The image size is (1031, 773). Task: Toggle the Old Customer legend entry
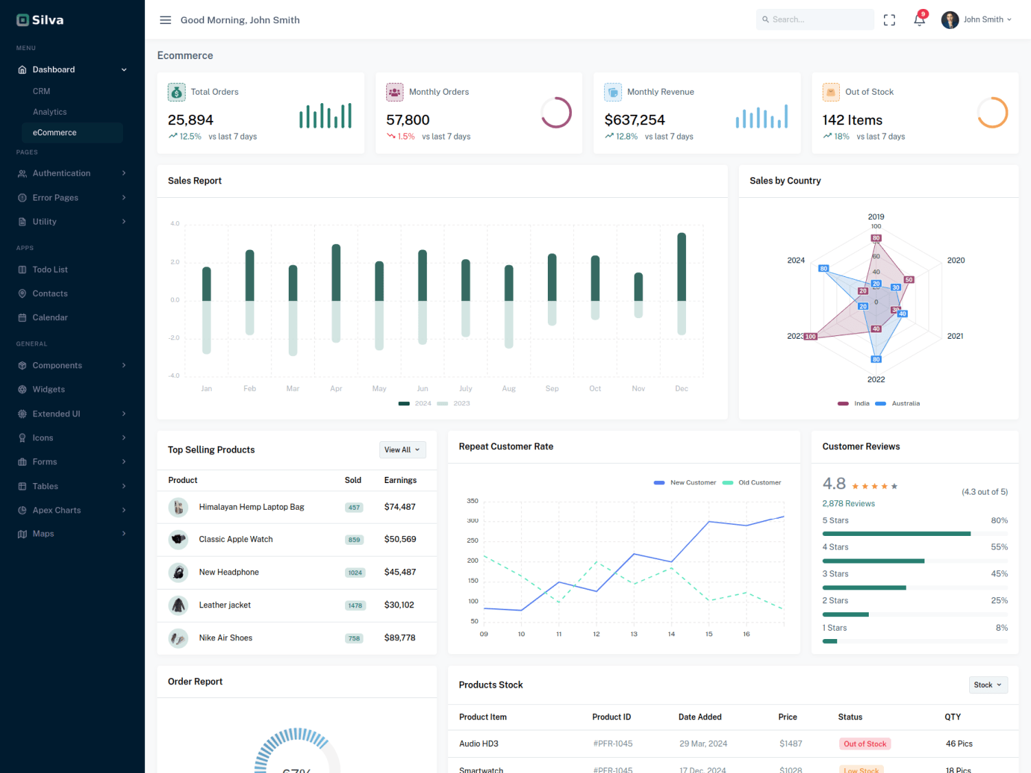(752, 482)
